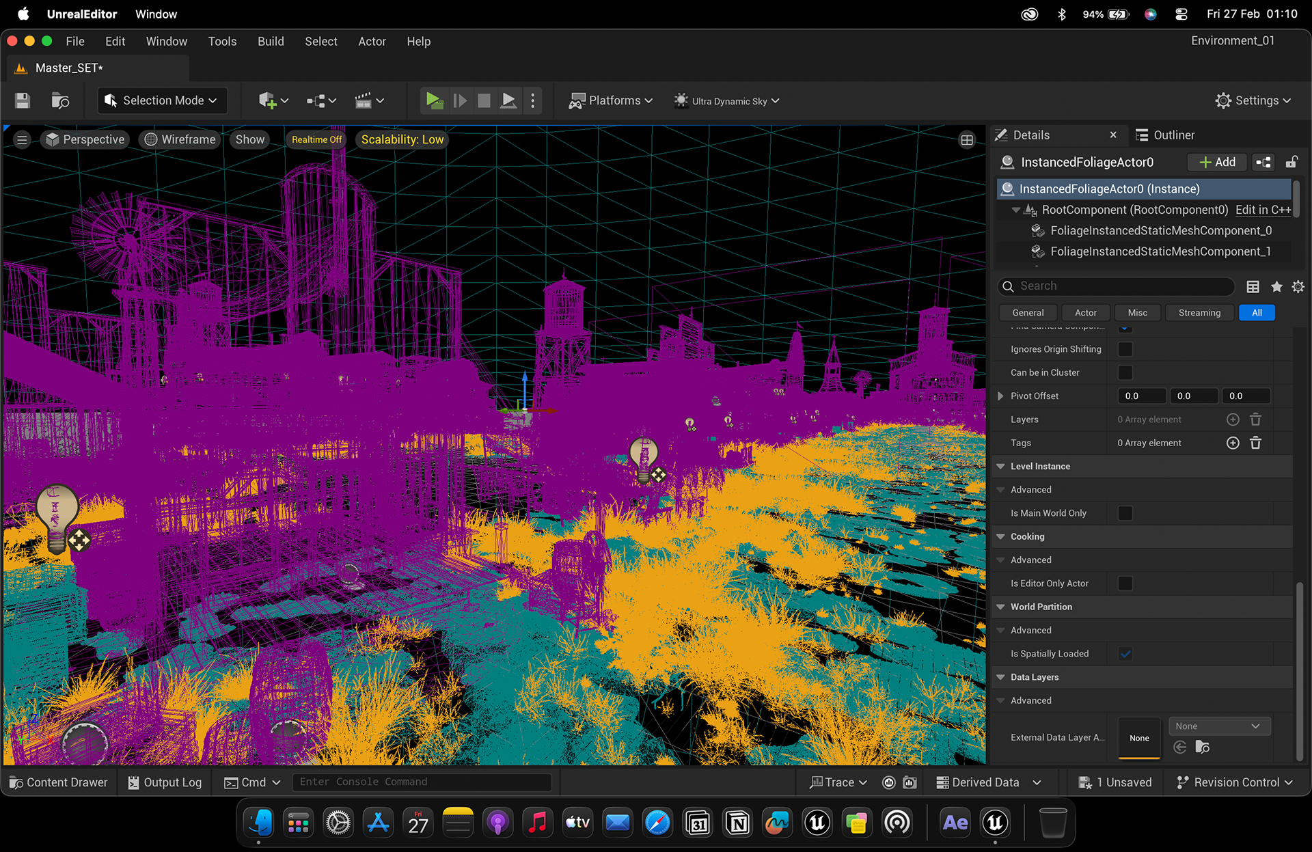This screenshot has width=1312, height=852.
Task: Enable the Is Editor Only Actor checkbox
Action: pyautogui.click(x=1125, y=583)
